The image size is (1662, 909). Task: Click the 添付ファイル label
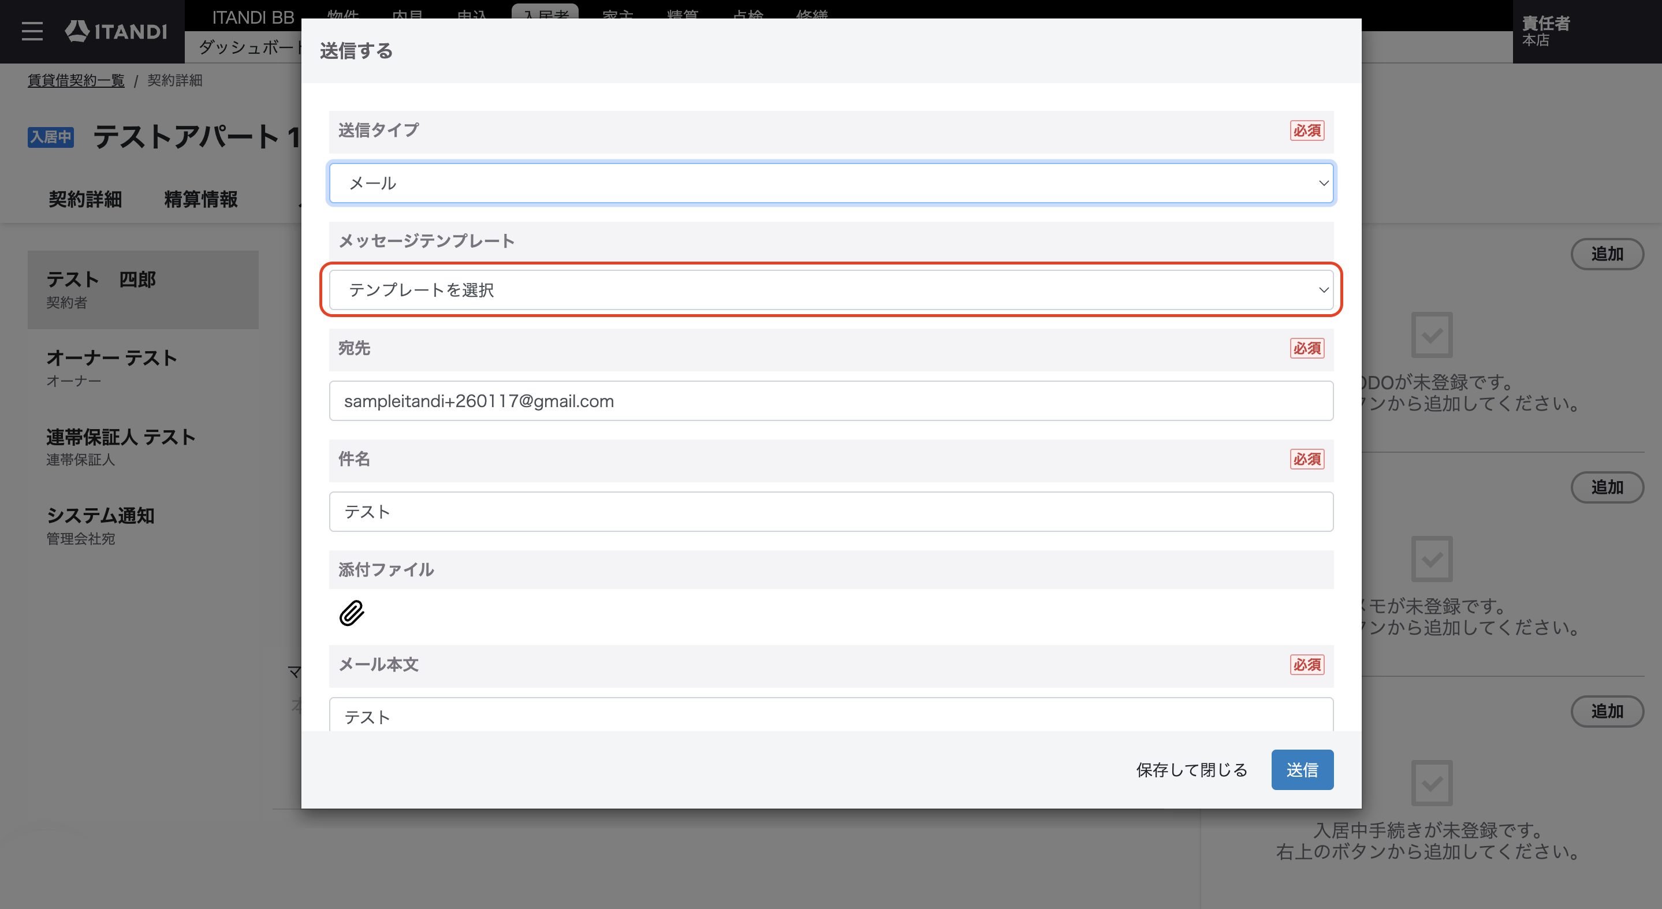pos(386,569)
